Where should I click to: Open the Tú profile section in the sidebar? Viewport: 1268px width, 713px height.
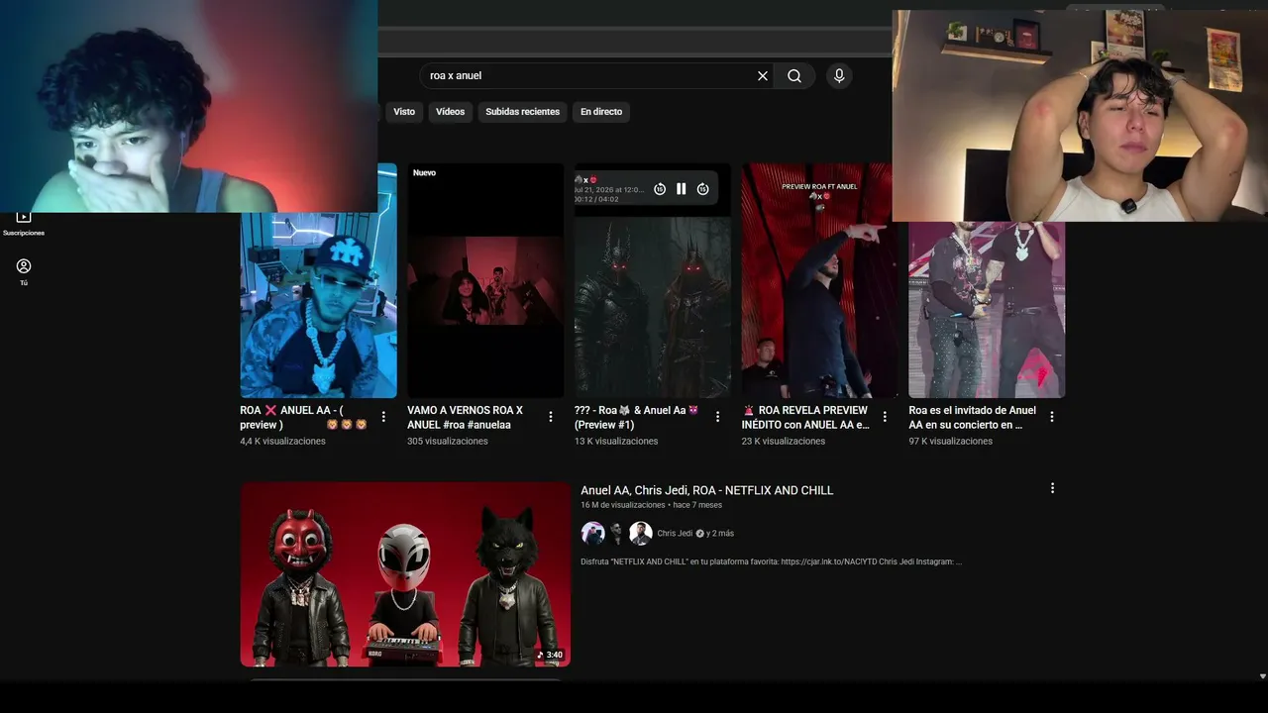click(24, 272)
